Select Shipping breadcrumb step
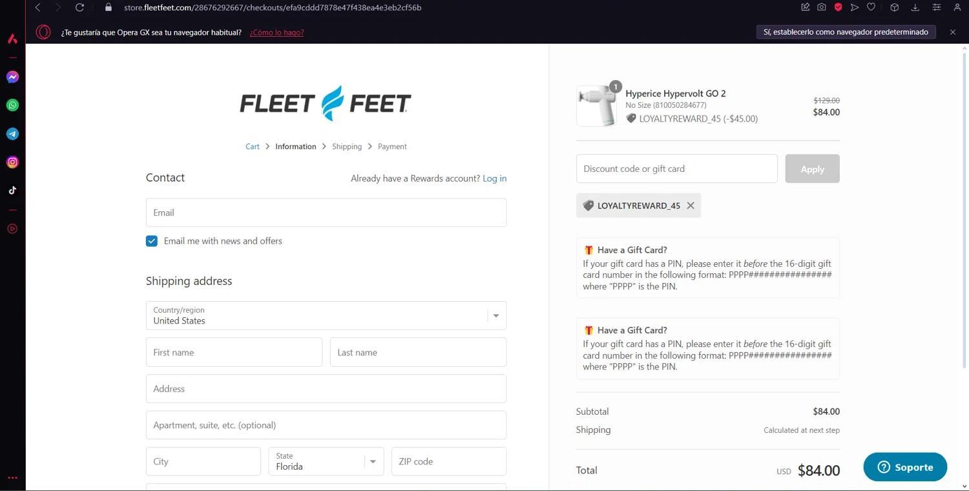The height and width of the screenshot is (491, 969). click(347, 147)
